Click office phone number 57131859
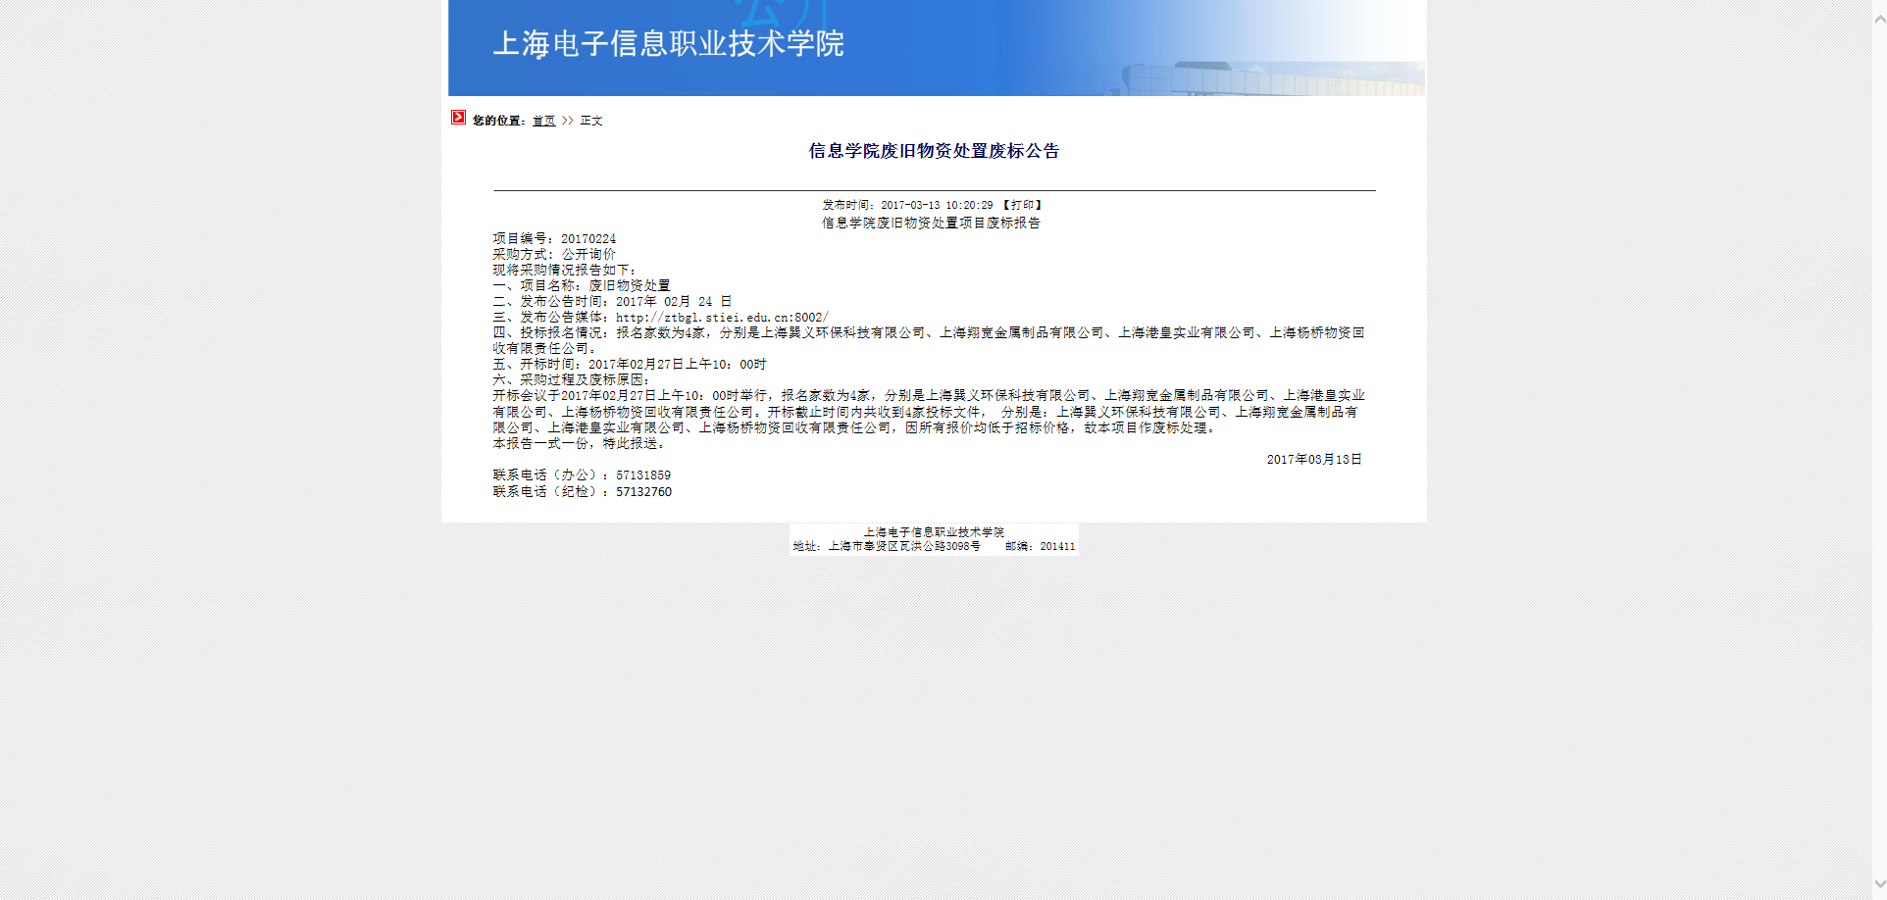The image size is (1887, 900). (643, 475)
